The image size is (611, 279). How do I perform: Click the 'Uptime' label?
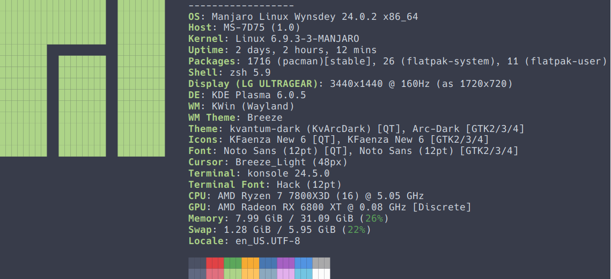tap(206, 50)
